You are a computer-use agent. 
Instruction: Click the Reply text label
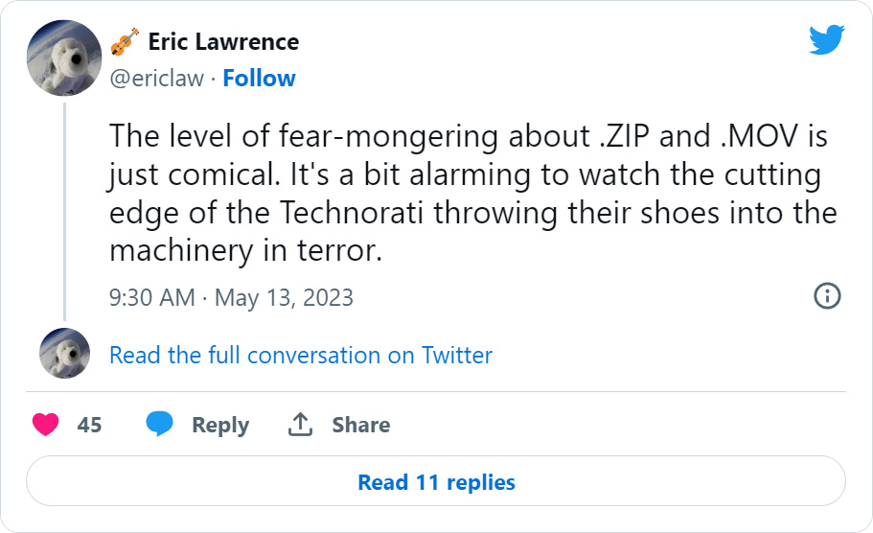pos(220,426)
